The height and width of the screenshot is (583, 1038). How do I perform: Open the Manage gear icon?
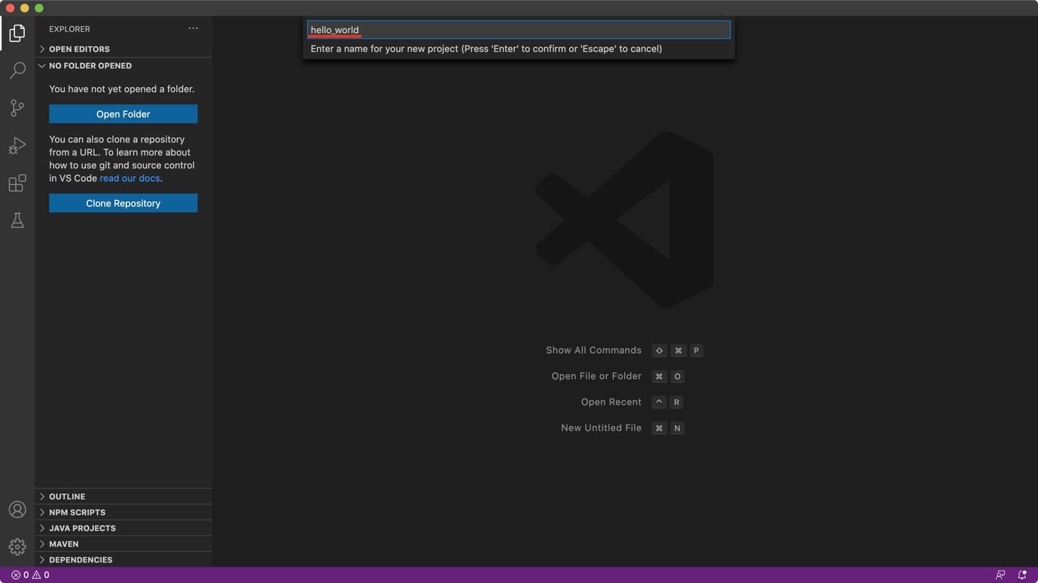pyautogui.click(x=17, y=547)
